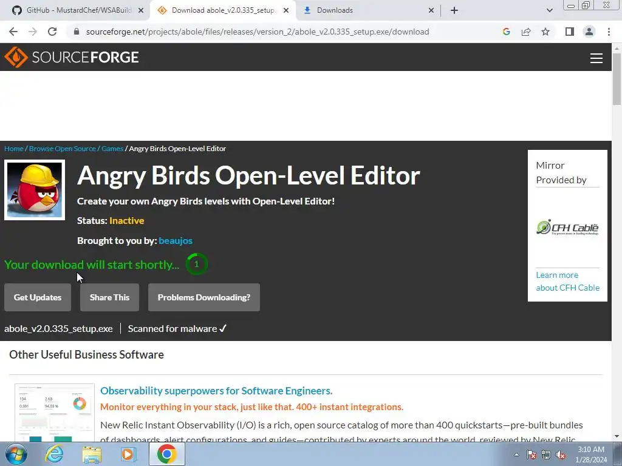Viewport: 622px width, 466px height.
Task: Click the Inactive status text
Action: tap(126, 221)
